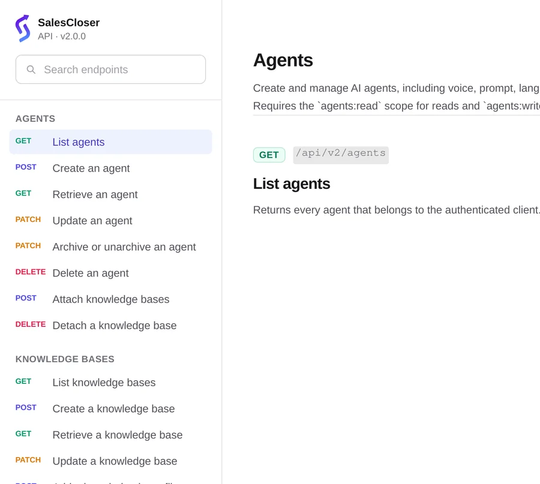This screenshot has height=484, width=540.
Task: Click the API v2.0.0 version label
Action: [x=62, y=36]
